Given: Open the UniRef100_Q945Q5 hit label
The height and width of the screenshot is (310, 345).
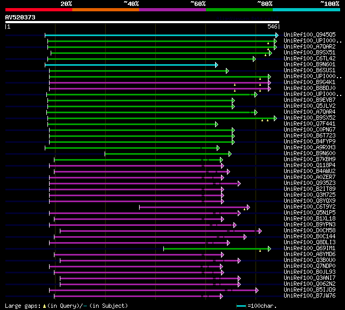Looking at the screenshot, I should pos(309,35).
